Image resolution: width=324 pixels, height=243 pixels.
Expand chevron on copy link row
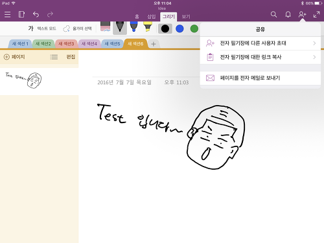pos(314,57)
